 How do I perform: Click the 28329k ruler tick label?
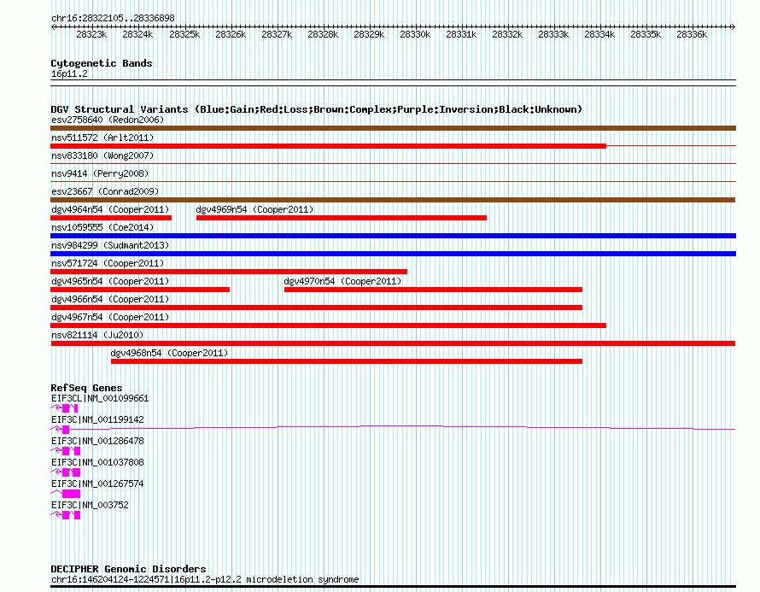coord(369,34)
